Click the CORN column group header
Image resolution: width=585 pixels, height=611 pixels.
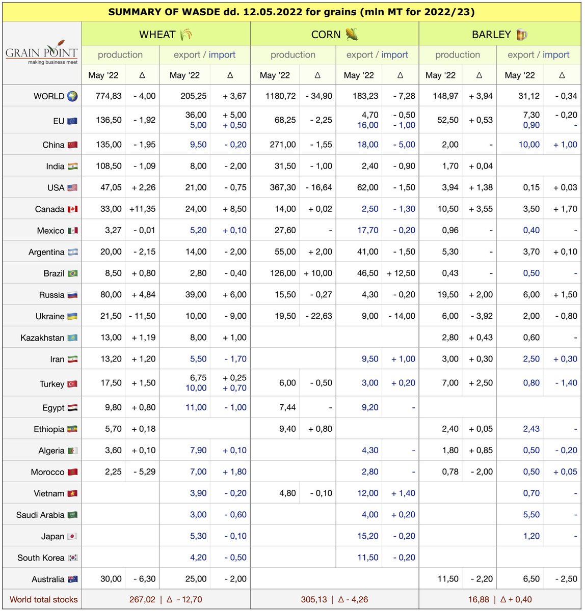click(x=335, y=35)
